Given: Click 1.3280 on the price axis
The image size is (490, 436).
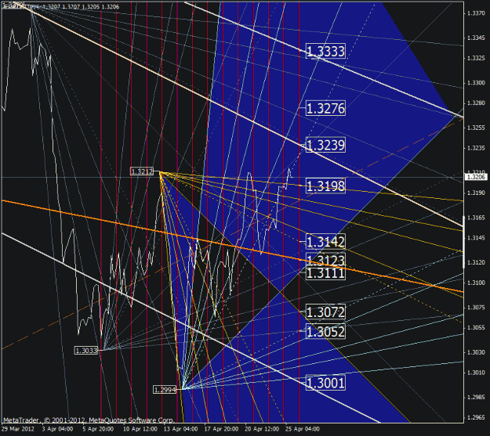Looking at the screenshot, I should pos(476,103).
